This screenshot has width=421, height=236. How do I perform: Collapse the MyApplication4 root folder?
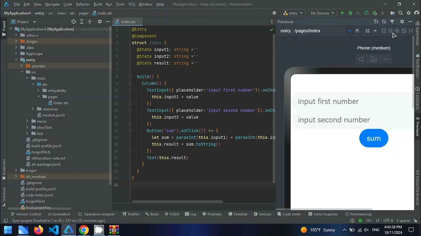[x=11, y=29]
